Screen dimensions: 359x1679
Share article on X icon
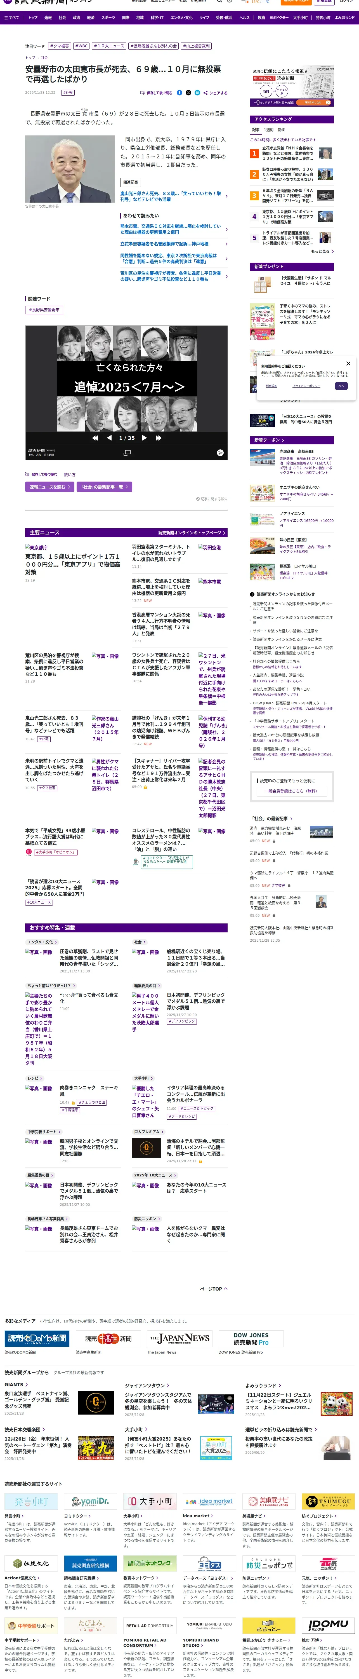pyautogui.click(x=188, y=93)
